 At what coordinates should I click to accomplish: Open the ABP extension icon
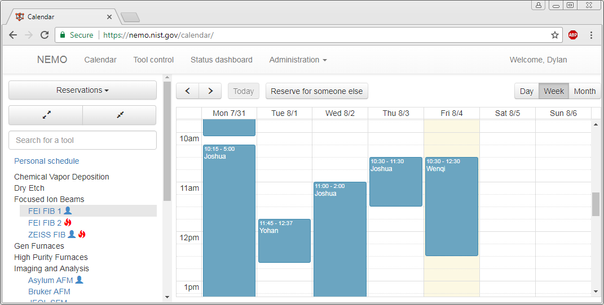tap(573, 35)
